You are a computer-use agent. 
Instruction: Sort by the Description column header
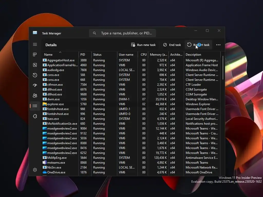coord(202,54)
